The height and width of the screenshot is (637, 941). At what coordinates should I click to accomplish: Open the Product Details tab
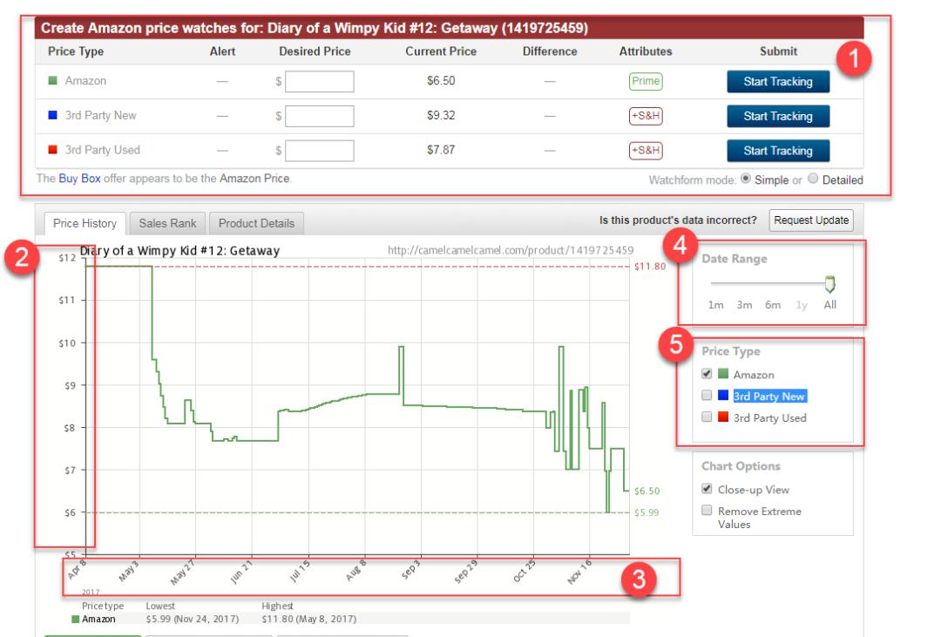point(256,223)
